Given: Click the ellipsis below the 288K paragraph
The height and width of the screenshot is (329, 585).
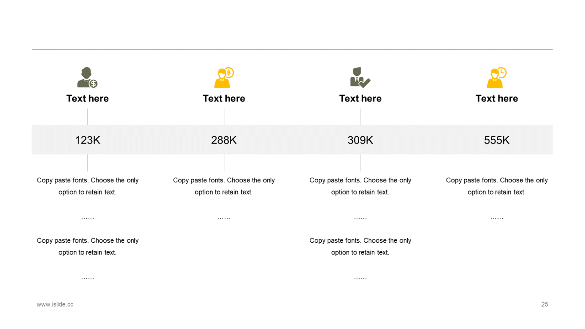Looking at the screenshot, I should pyautogui.click(x=224, y=218).
